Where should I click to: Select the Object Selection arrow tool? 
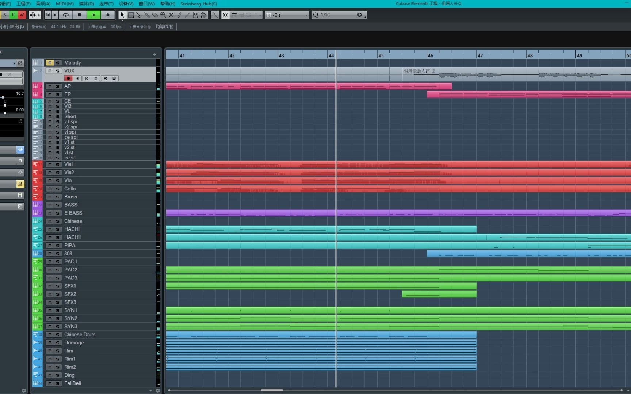pos(122,15)
